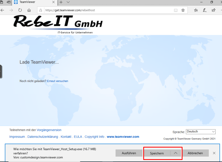Open the browser home page icon
Screen dimensions: 222x162
29,10
